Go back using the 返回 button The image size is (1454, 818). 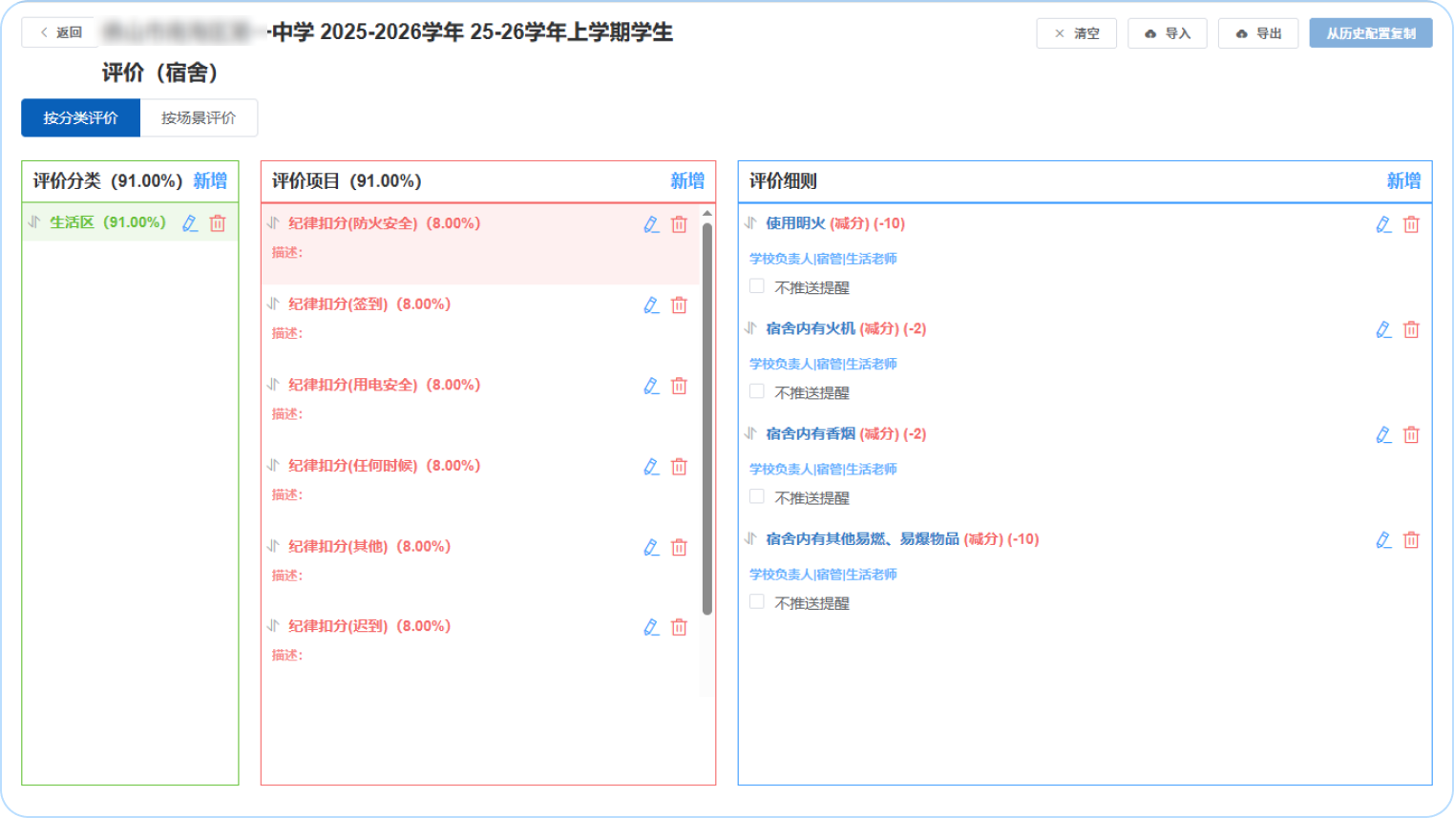(x=60, y=32)
